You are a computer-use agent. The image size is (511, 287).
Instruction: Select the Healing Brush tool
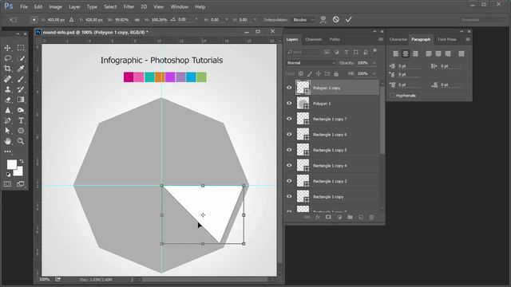tap(7, 79)
